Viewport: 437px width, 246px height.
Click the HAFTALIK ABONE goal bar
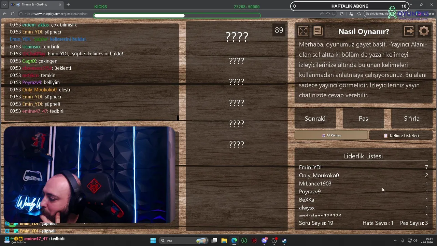point(350,6)
